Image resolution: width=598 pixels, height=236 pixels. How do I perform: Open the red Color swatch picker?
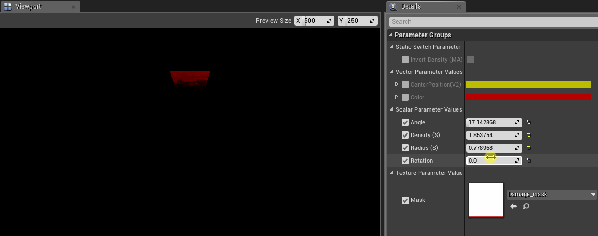(529, 97)
